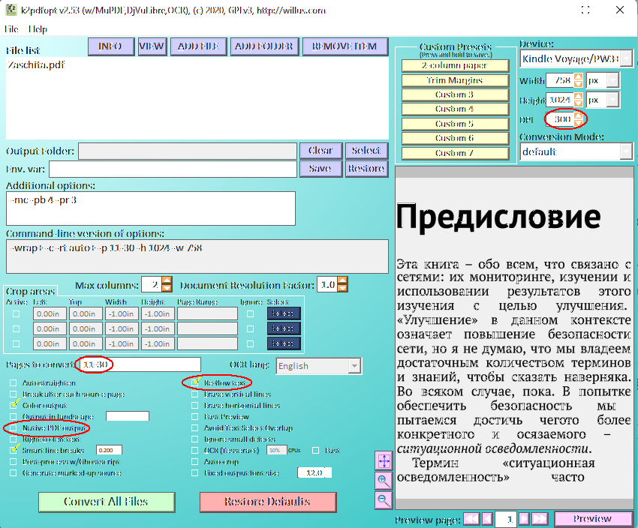The image size is (638, 528).
Task: Check Active box in first crop area row
Action: click(x=17, y=313)
